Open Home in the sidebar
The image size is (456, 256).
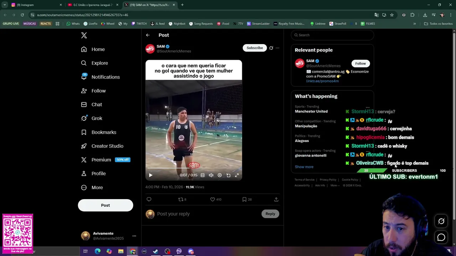(x=93, y=49)
